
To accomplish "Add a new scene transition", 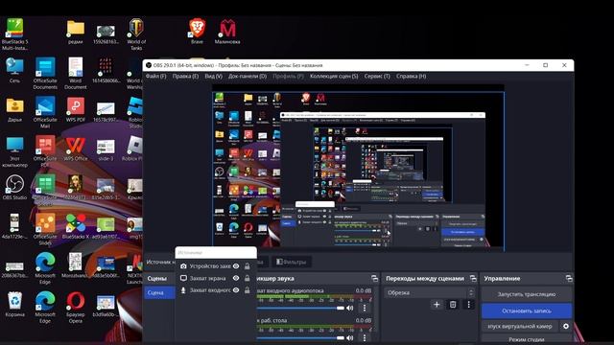I will [x=437, y=305].
